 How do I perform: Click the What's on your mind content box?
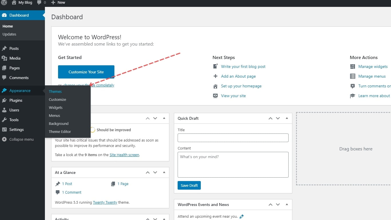click(233, 165)
